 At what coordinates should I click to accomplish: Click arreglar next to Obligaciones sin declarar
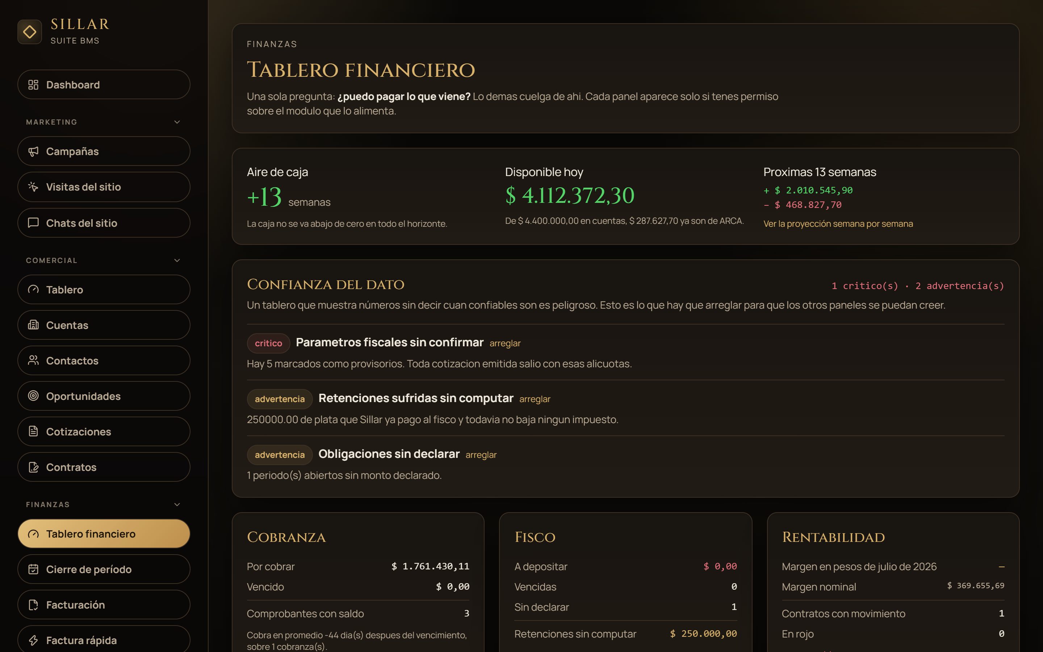point(481,455)
